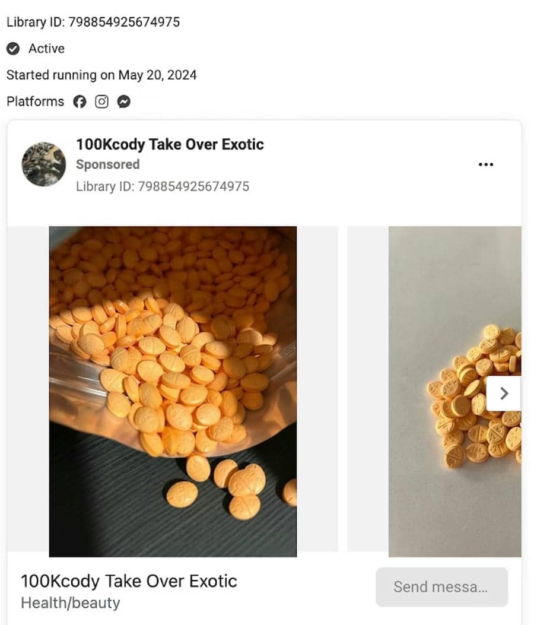Click the Library ID at the top of page
The width and height of the screenshot is (534, 625).
(93, 23)
